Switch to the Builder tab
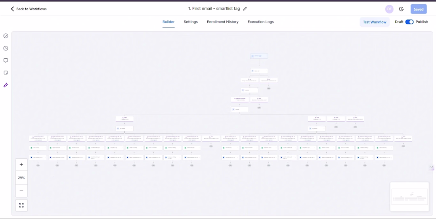 click(168, 22)
